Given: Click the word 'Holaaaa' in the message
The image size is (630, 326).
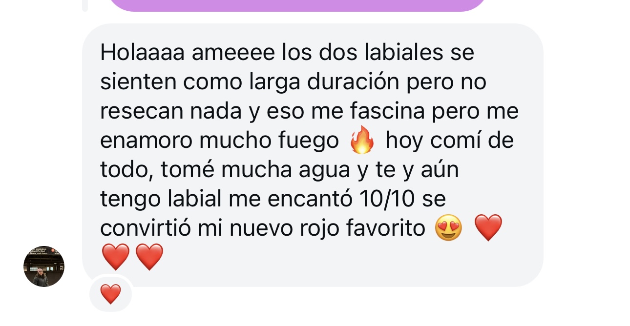Looking at the screenshot, I should coord(143,53).
